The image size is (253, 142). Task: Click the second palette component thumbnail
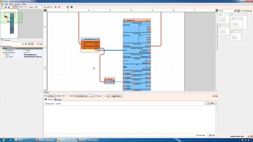pos(239,21)
